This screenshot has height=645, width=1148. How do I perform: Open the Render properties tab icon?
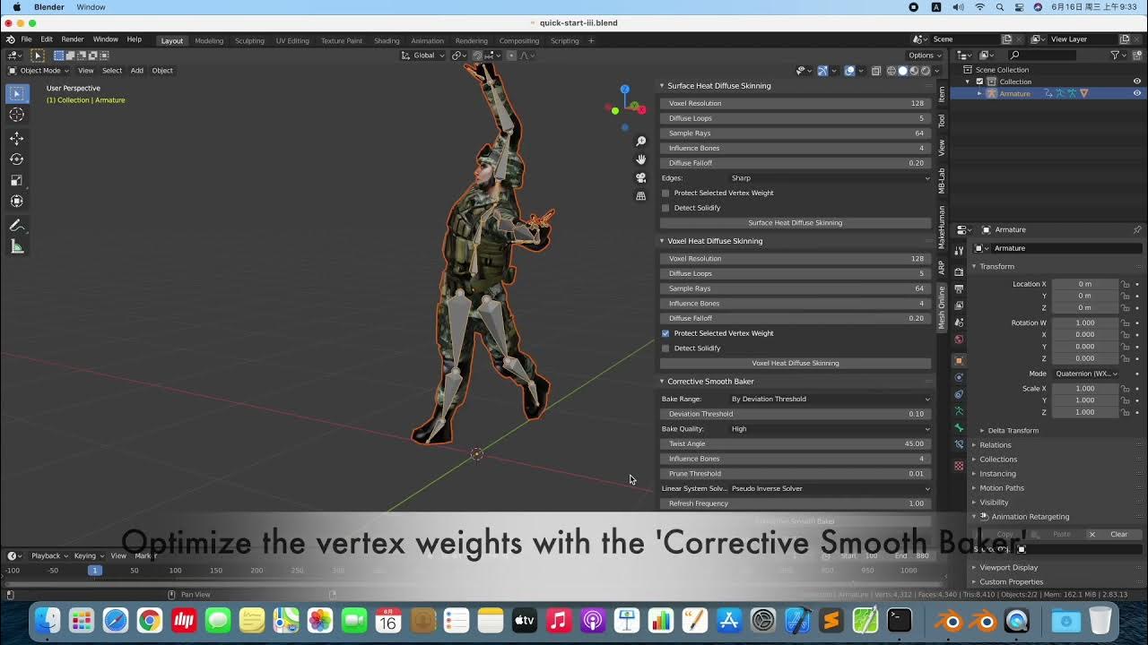tap(959, 271)
